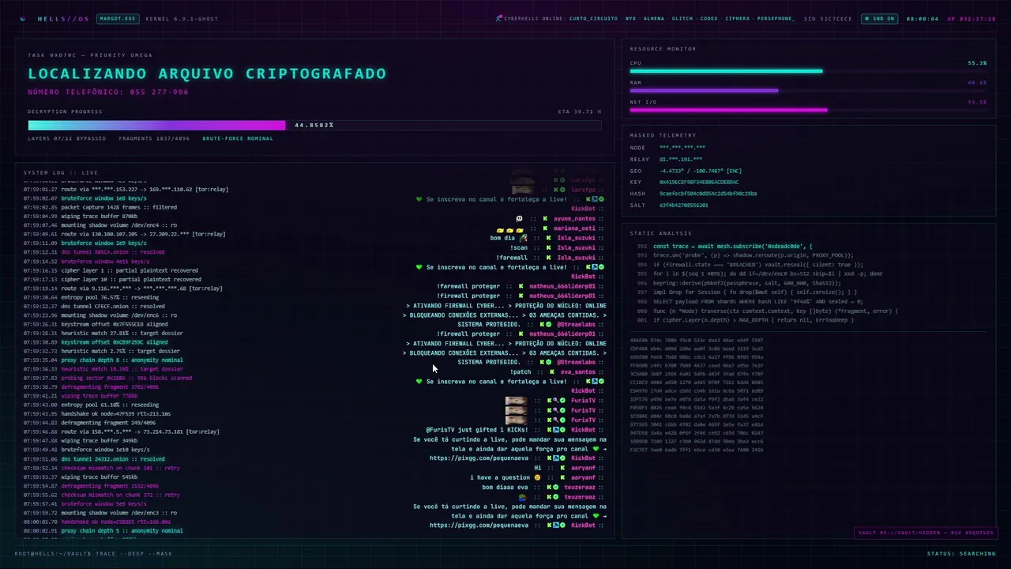This screenshot has height=569, width=1011.
Task: Open the NYX online user
Action: (630, 18)
